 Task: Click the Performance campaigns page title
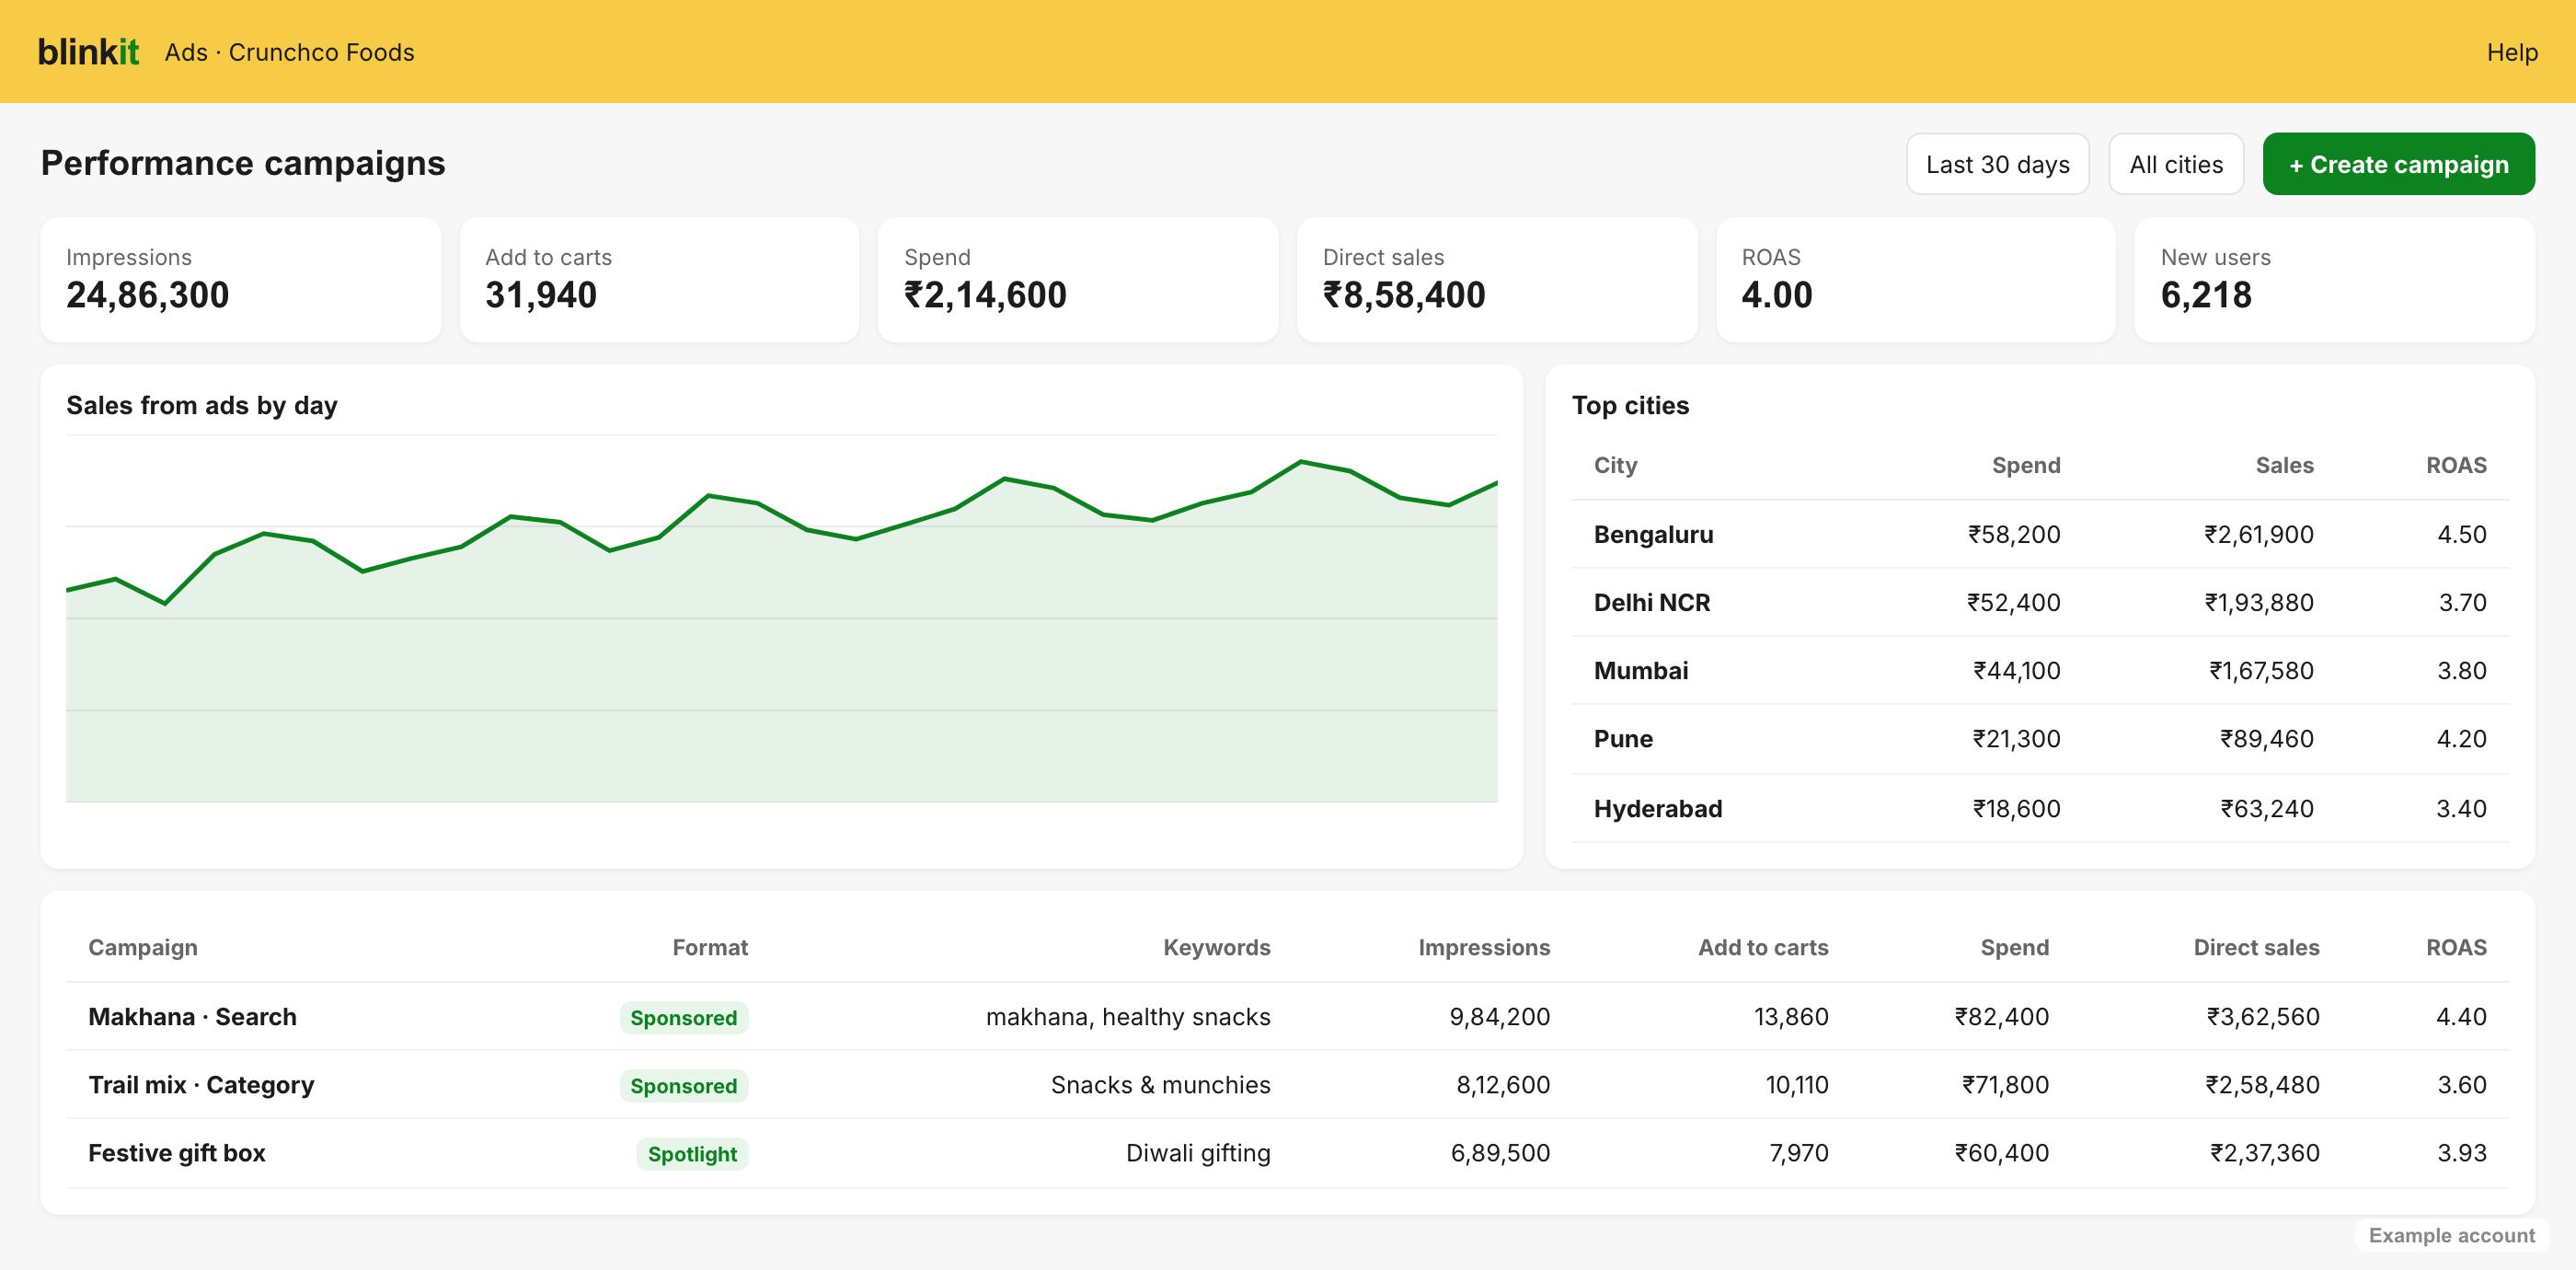243,163
